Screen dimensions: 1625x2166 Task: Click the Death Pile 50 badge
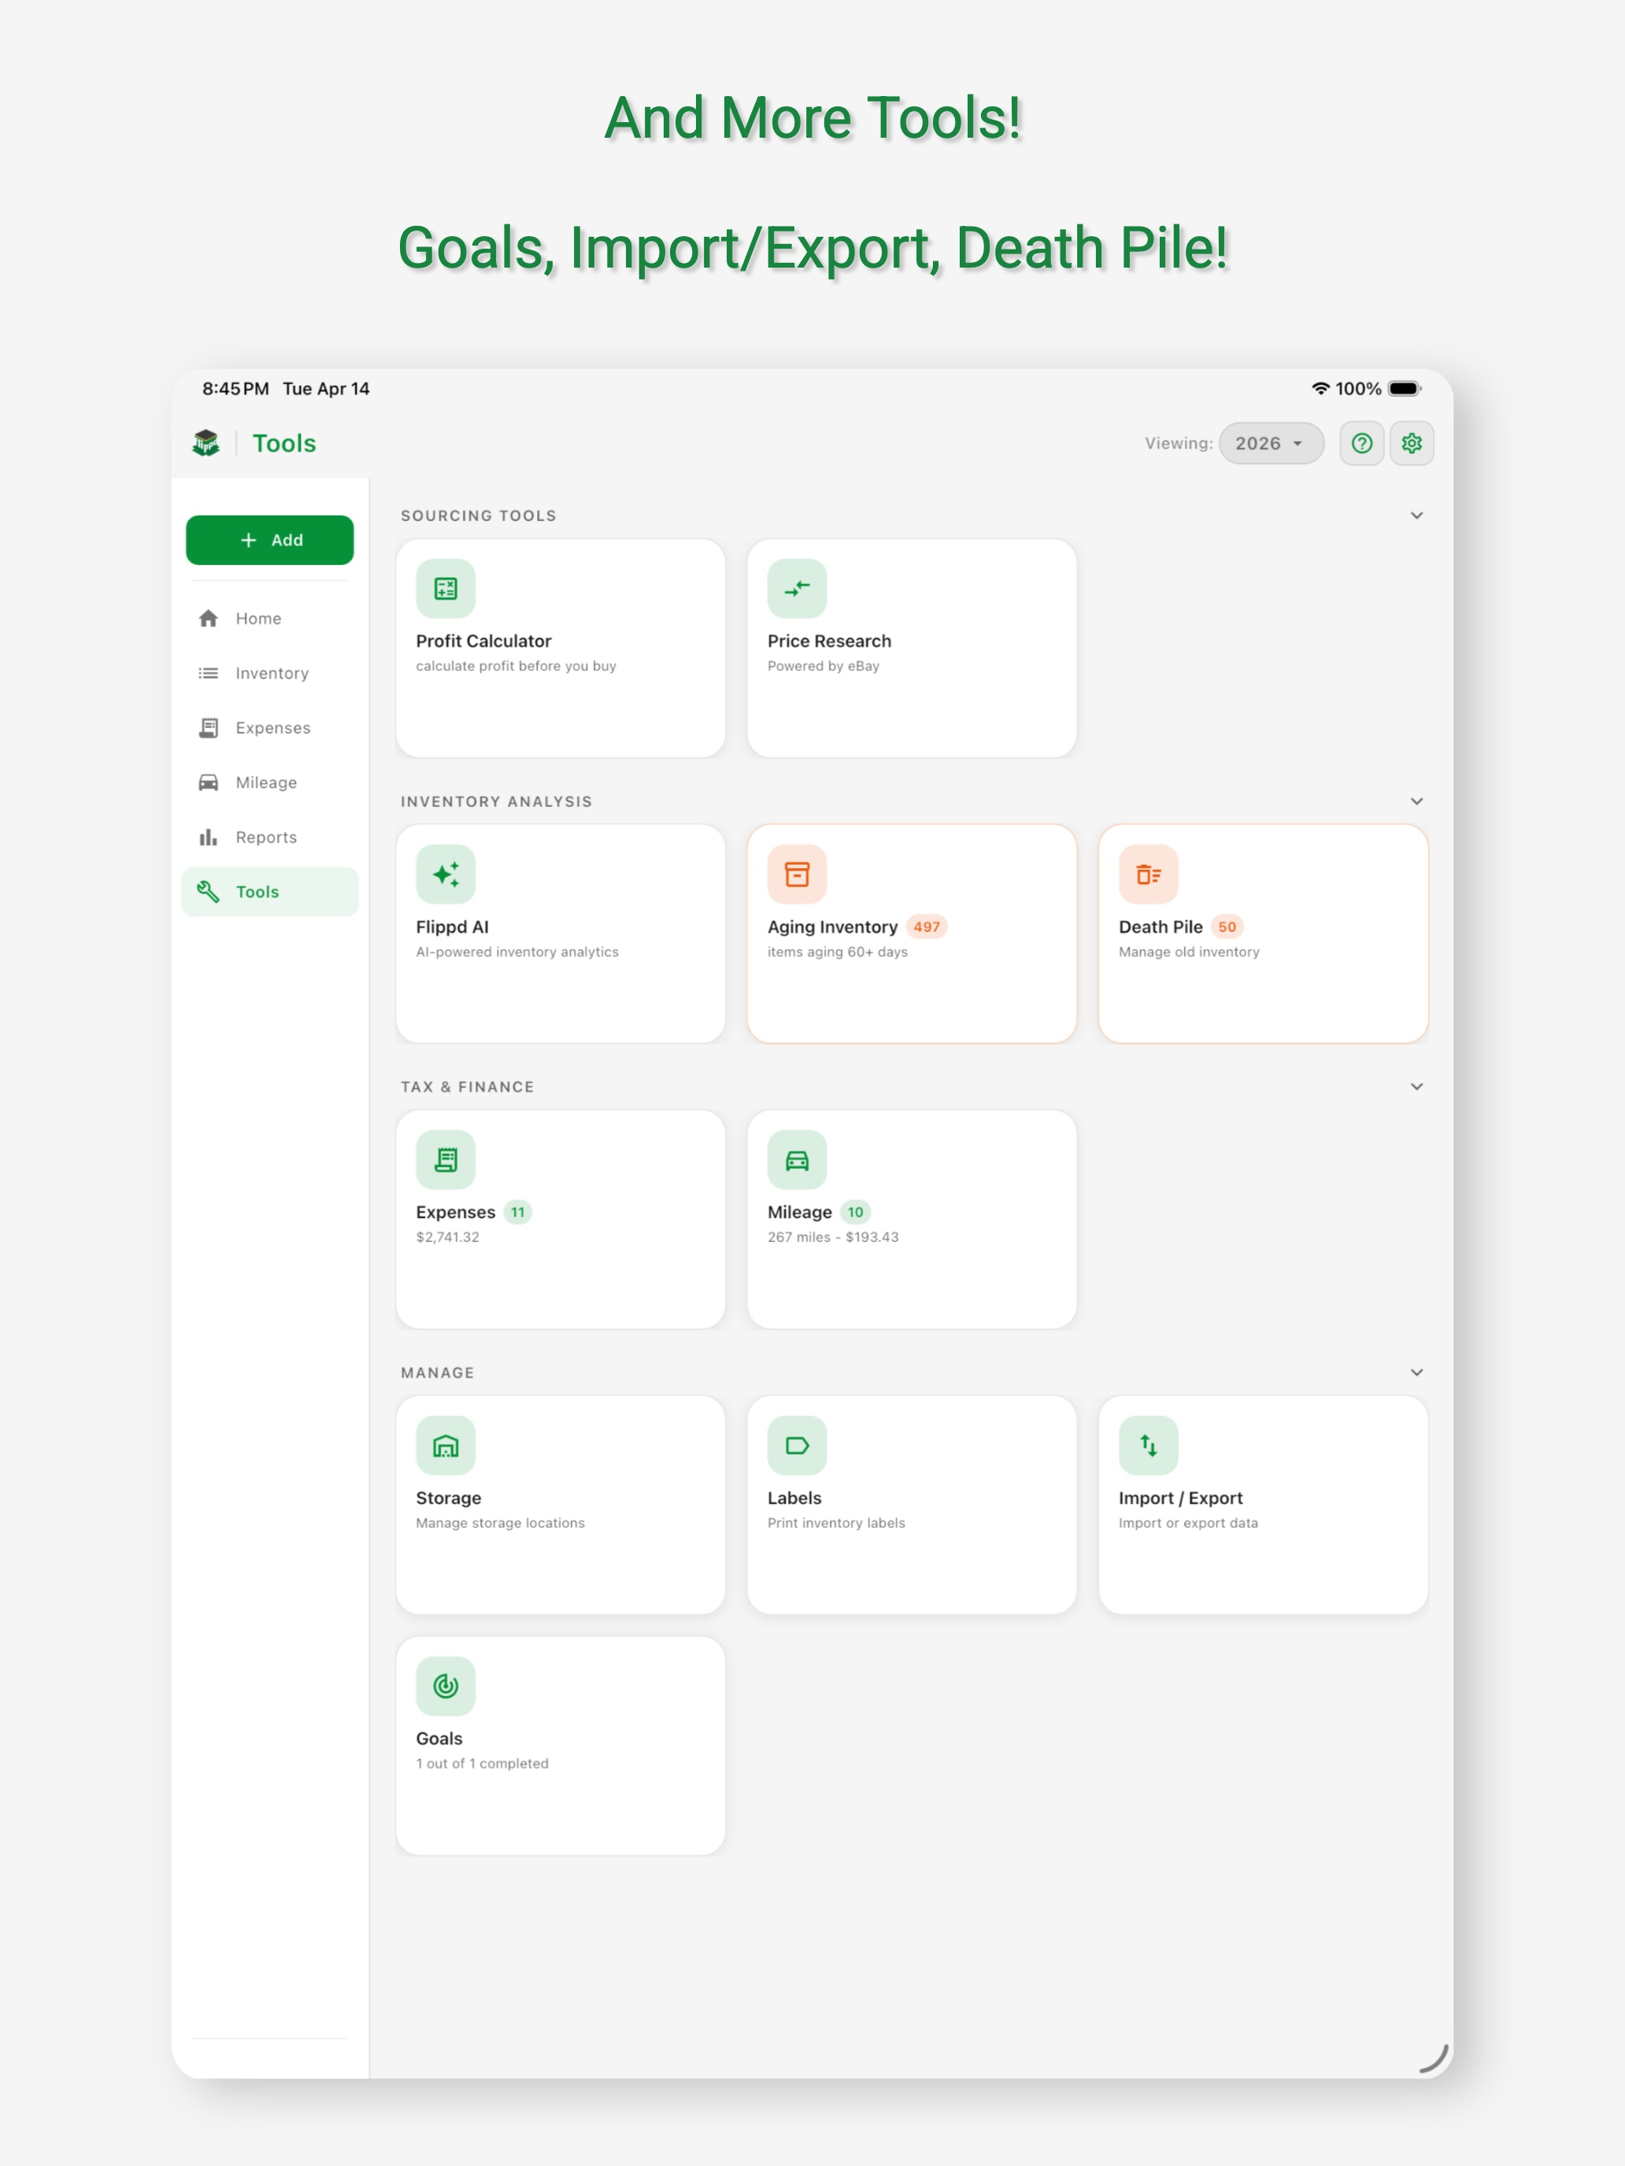[x=1227, y=927]
